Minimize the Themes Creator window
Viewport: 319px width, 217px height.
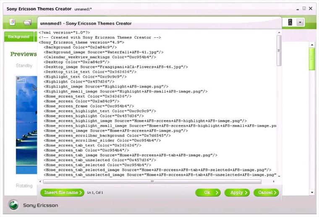[298, 9]
